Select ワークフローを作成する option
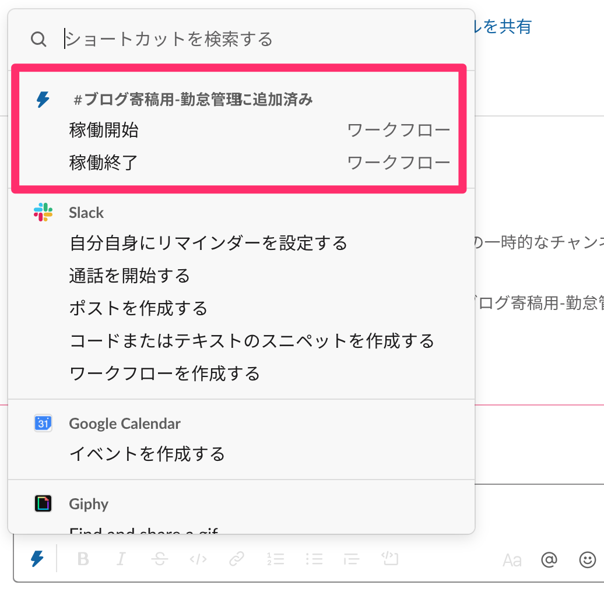The image size is (604, 592). coord(164,373)
